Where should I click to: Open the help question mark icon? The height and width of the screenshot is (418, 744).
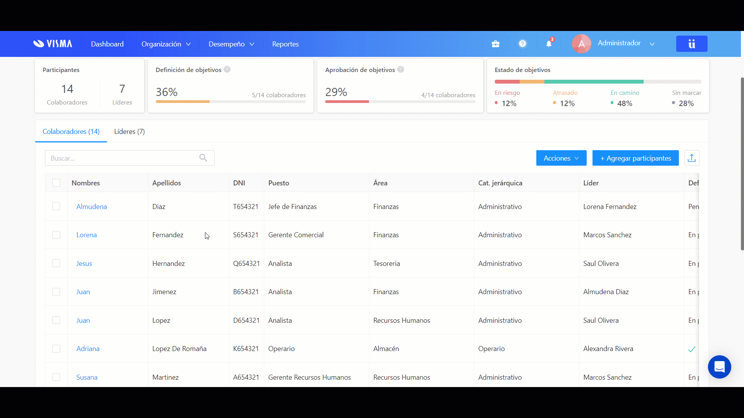(522, 44)
